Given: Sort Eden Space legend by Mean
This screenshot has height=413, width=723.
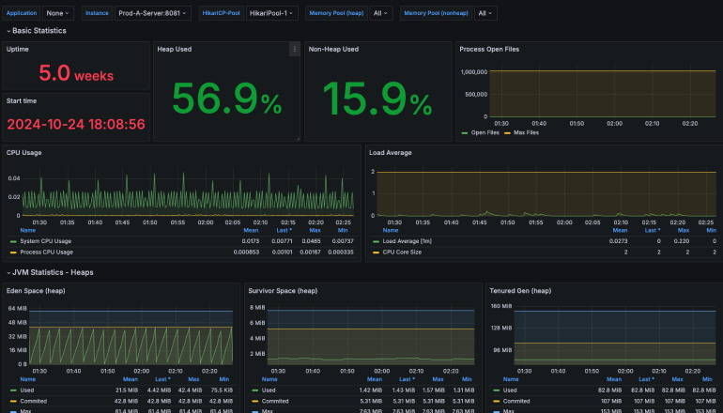Looking at the screenshot, I should tap(130, 379).
